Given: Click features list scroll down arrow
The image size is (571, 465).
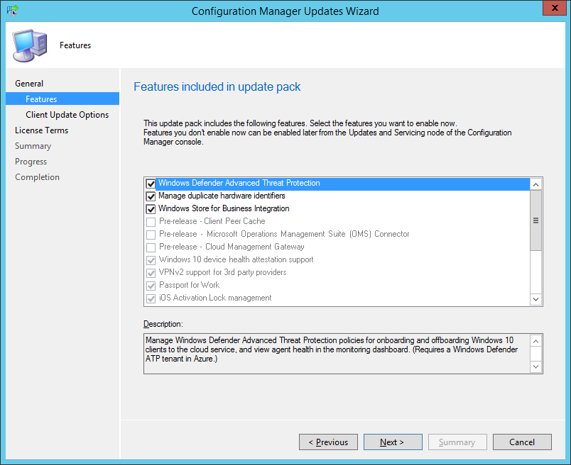Looking at the screenshot, I should point(535,299).
